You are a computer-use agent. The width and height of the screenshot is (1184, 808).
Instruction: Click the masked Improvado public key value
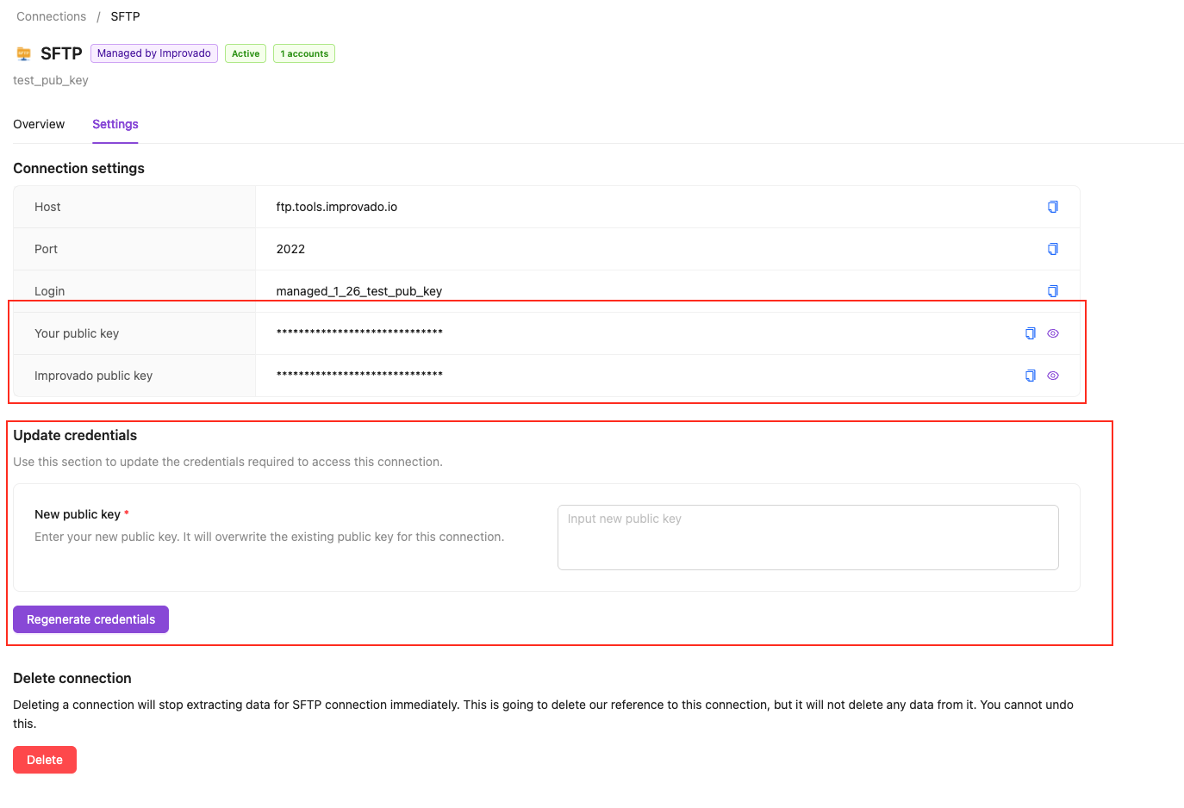[x=359, y=376]
